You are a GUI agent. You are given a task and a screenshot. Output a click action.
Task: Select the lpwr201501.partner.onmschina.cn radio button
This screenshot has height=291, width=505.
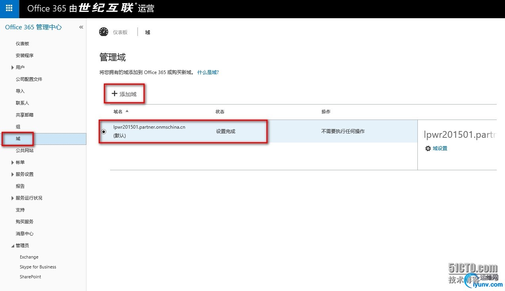(x=104, y=131)
